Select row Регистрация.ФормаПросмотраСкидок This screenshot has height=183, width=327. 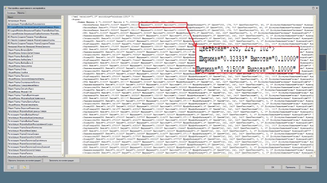click(x=34, y=143)
